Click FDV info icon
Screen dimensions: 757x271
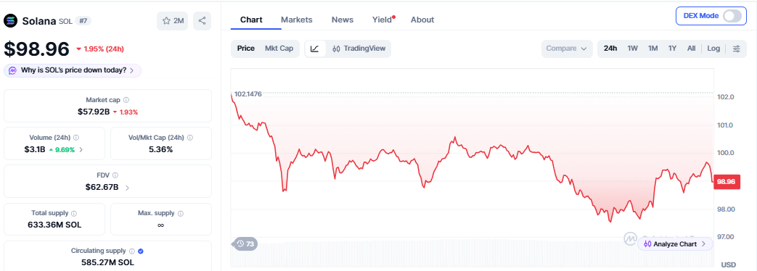point(115,175)
